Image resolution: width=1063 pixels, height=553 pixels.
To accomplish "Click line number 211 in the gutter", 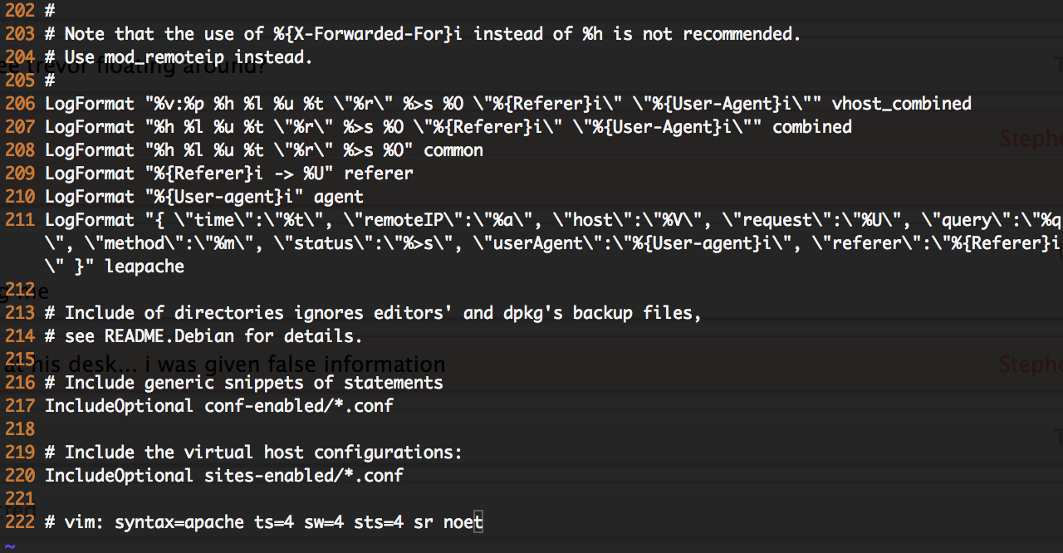I will tap(20, 220).
